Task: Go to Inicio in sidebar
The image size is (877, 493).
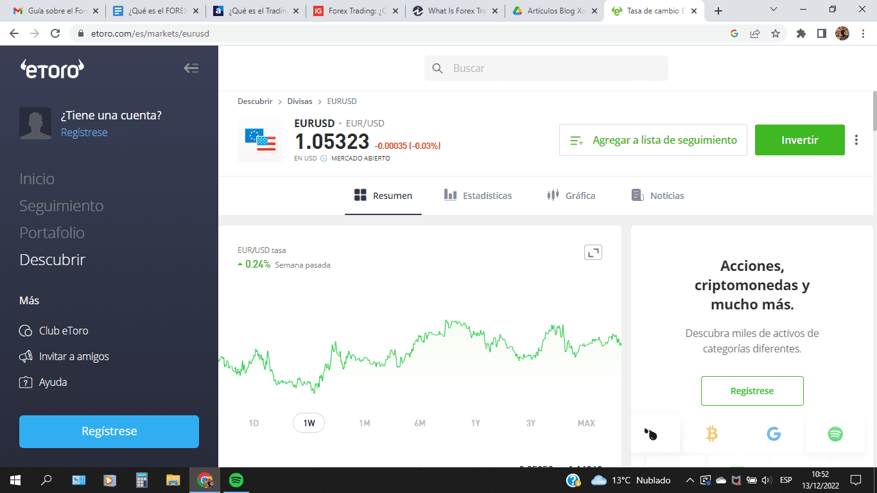Action: coord(37,178)
